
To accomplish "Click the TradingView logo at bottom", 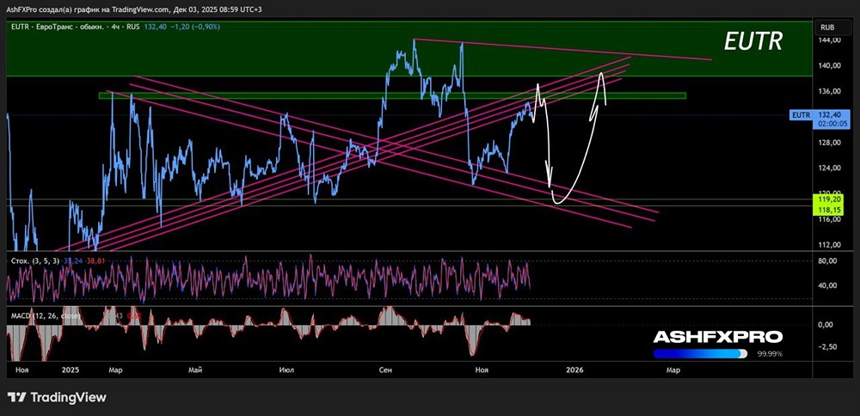I will point(57,397).
